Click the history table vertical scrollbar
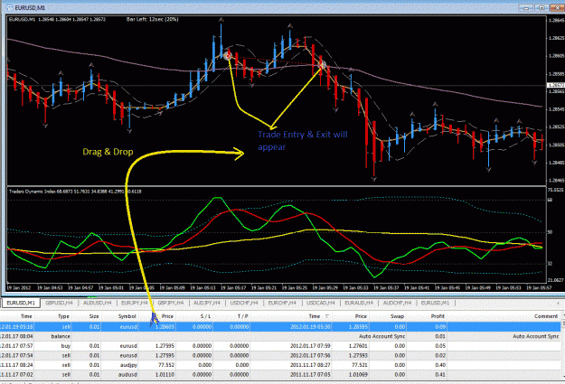 (563, 348)
